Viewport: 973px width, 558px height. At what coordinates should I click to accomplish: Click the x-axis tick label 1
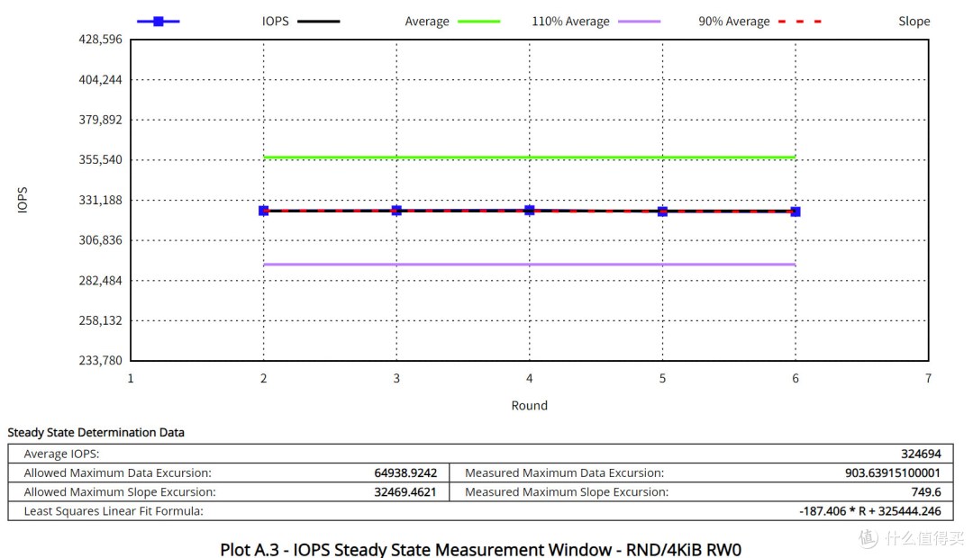[x=131, y=378]
